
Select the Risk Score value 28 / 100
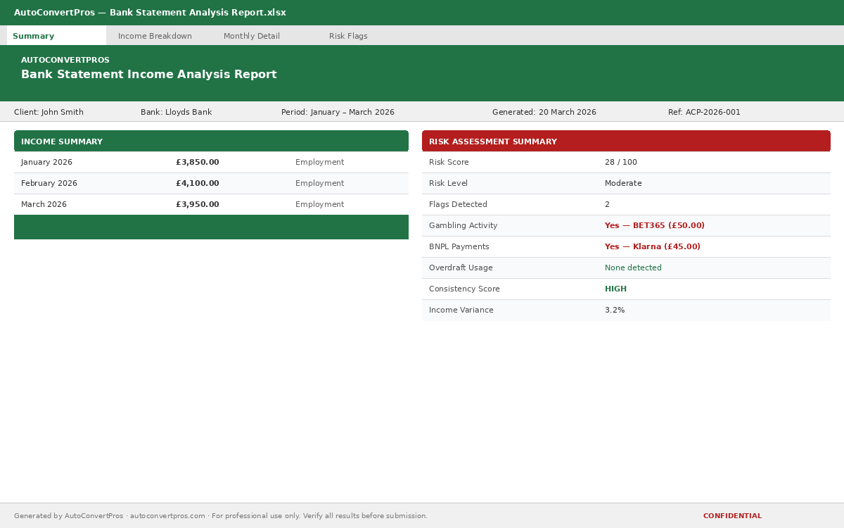(620, 163)
